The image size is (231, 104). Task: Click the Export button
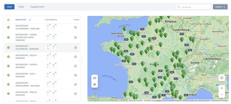(220, 7)
